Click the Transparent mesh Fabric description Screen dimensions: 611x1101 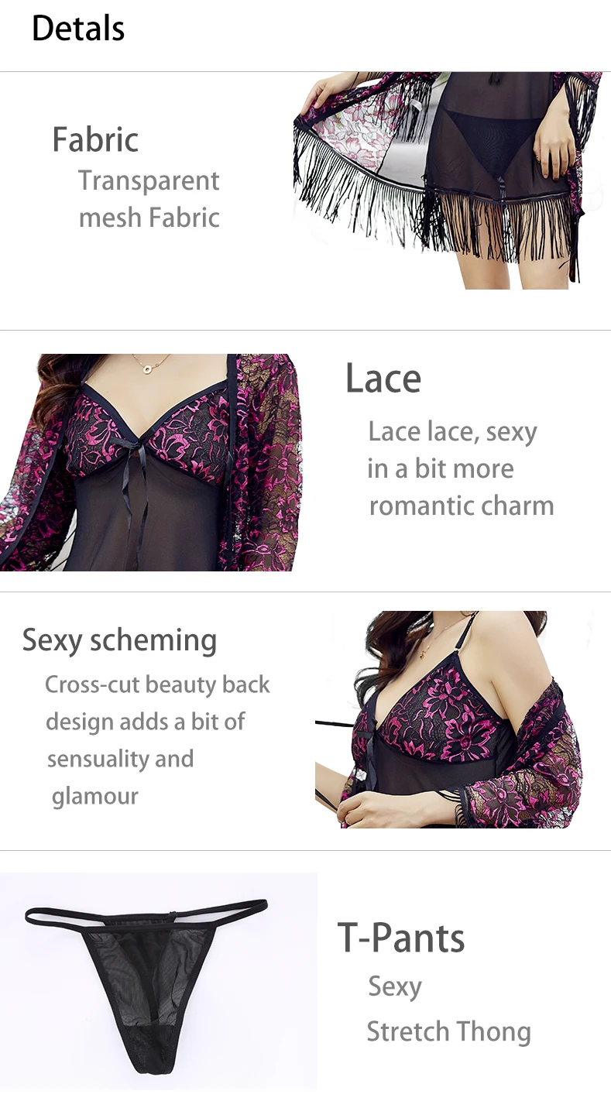click(x=149, y=199)
